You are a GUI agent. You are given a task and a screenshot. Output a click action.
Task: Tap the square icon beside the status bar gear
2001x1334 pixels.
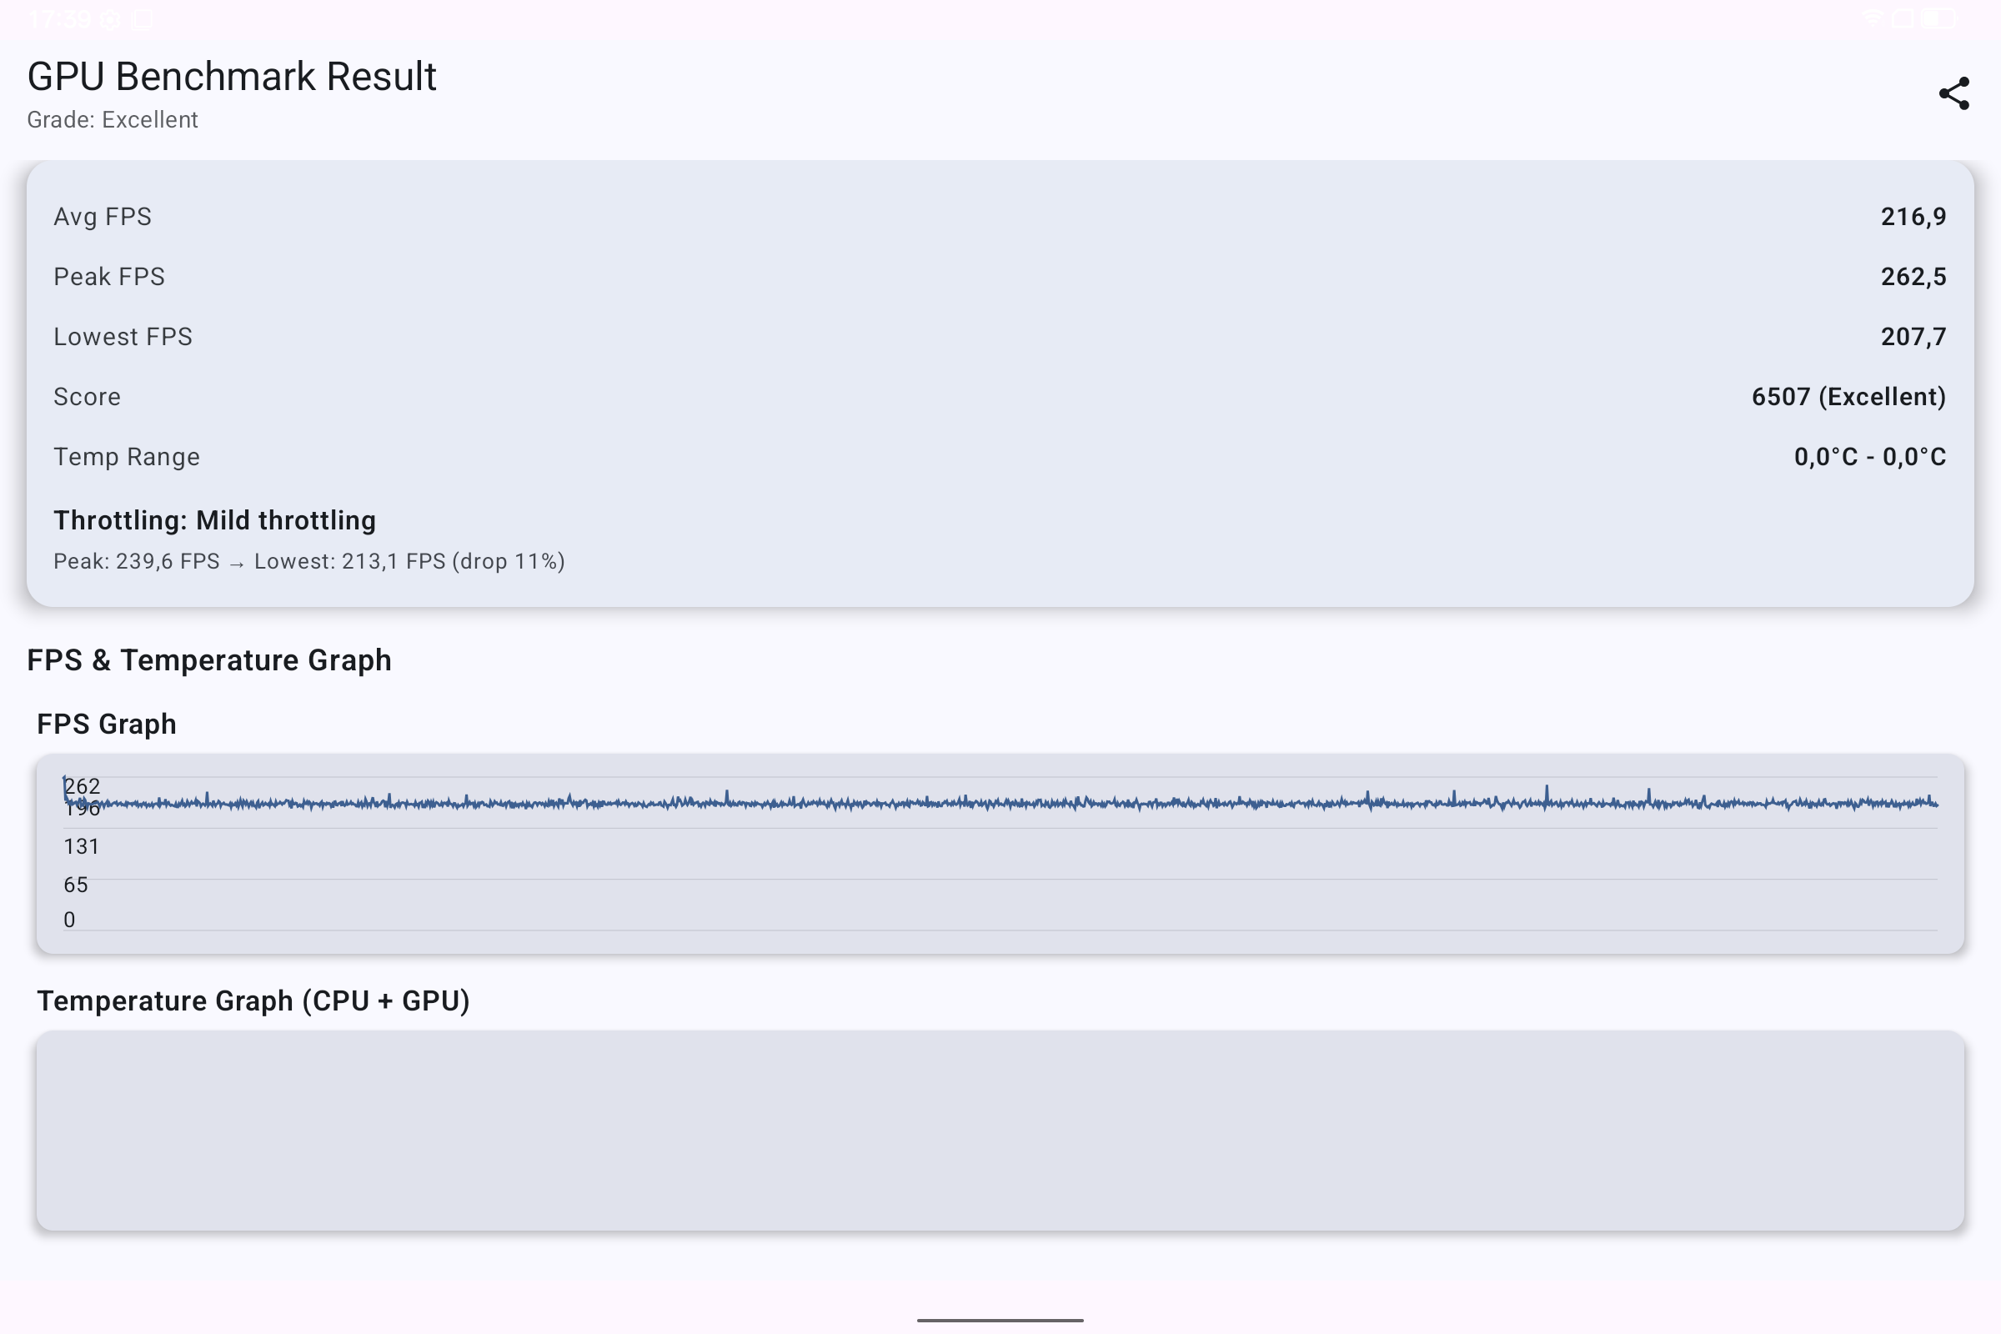click(x=143, y=18)
